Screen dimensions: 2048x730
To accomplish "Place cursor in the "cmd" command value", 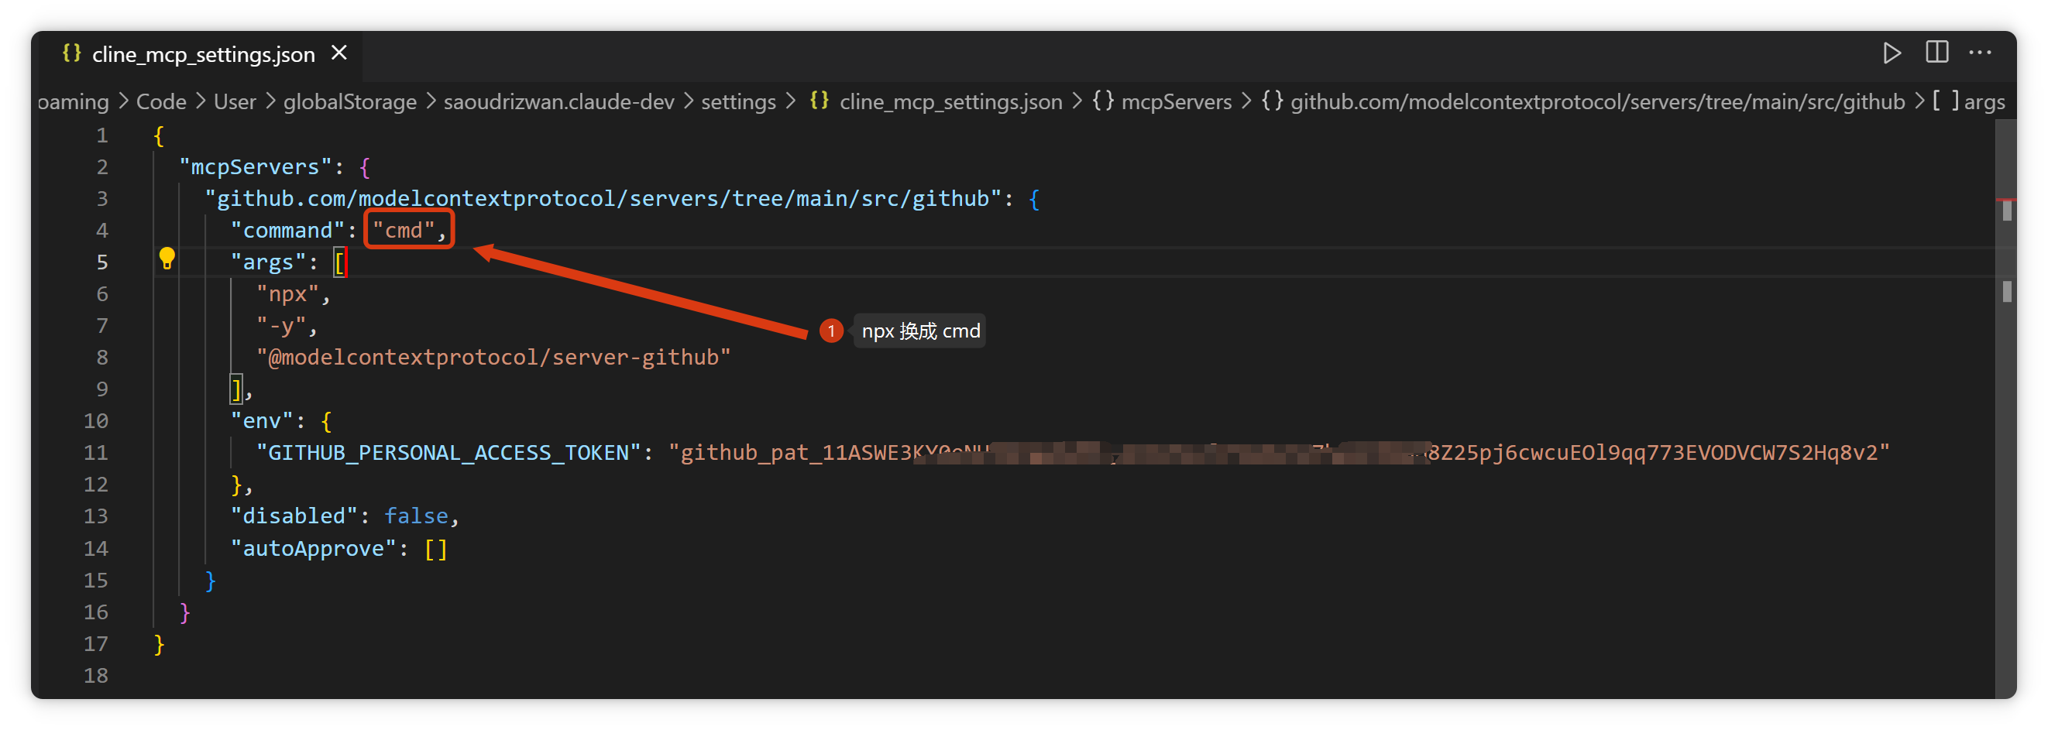I will click(x=404, y=231).
